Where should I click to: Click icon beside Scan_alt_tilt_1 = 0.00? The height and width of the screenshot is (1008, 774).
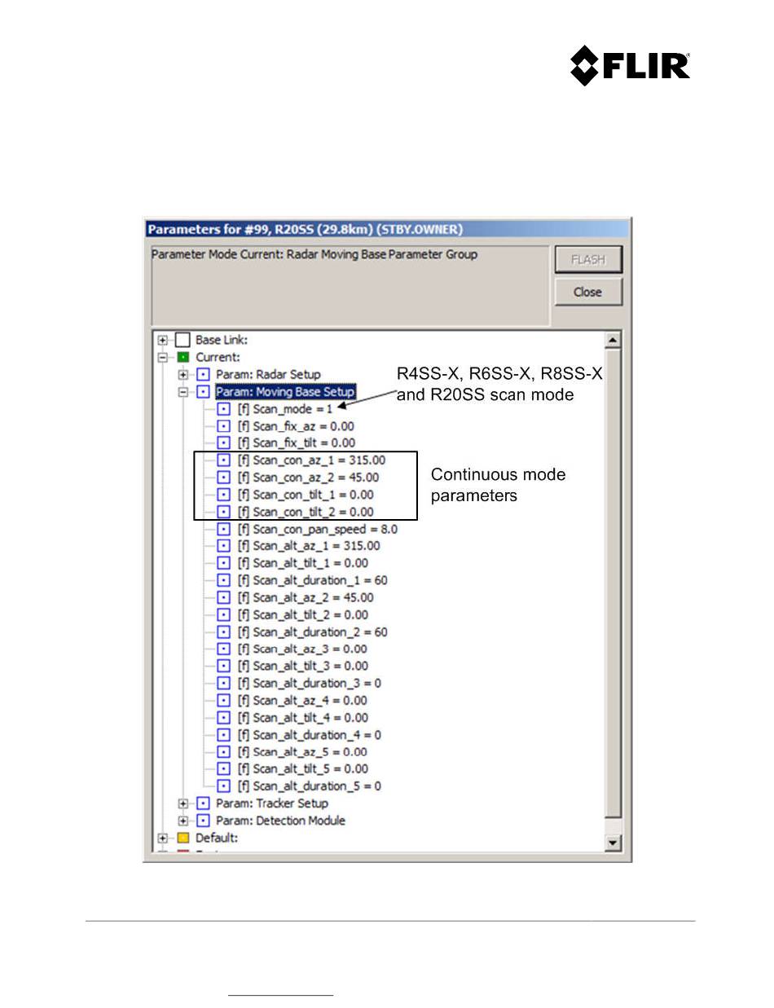pos(224,563)
